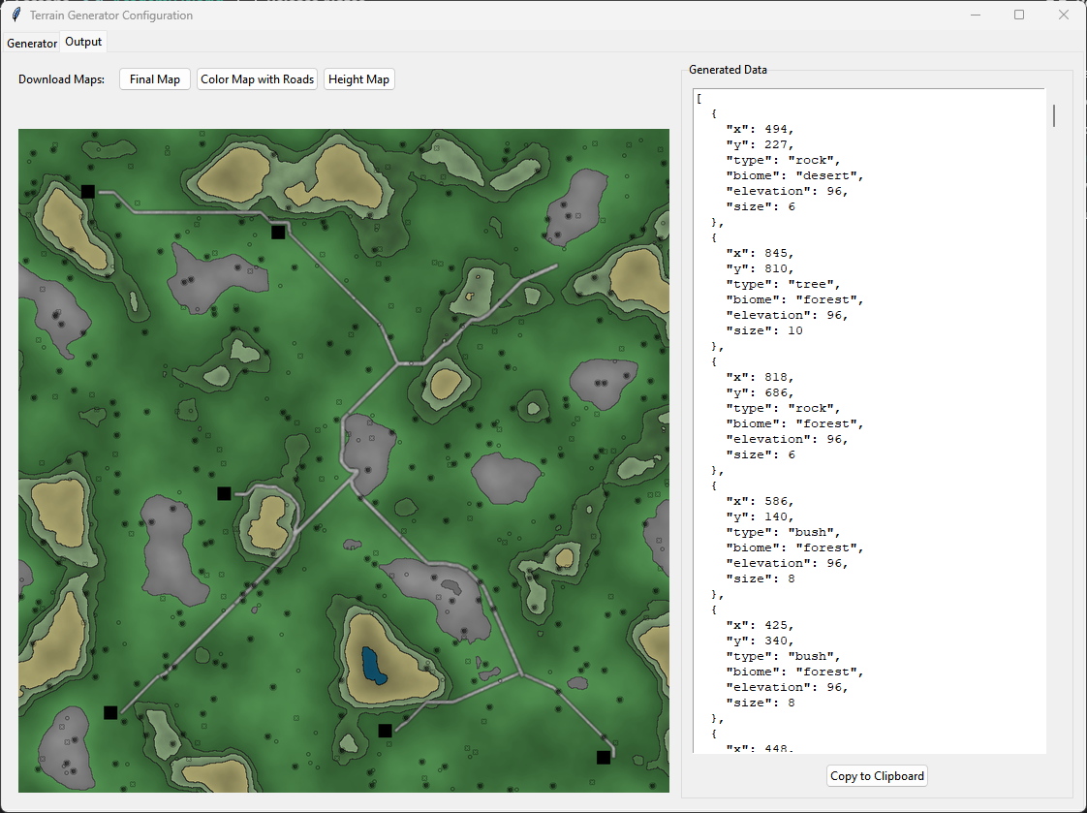Switch to the Generator tab

coord(31,43)
